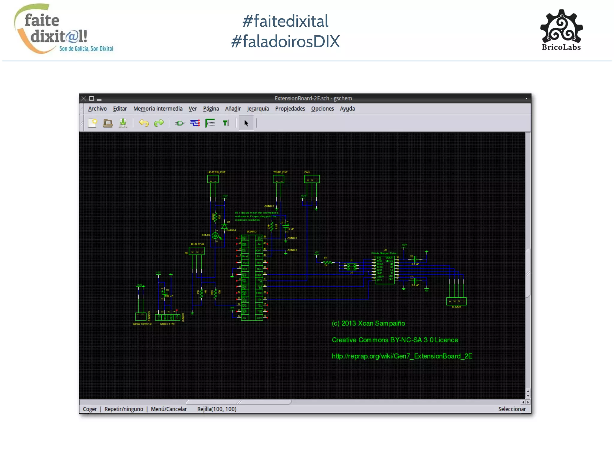Choose the Add Net wiring tool

click(195, 123)
